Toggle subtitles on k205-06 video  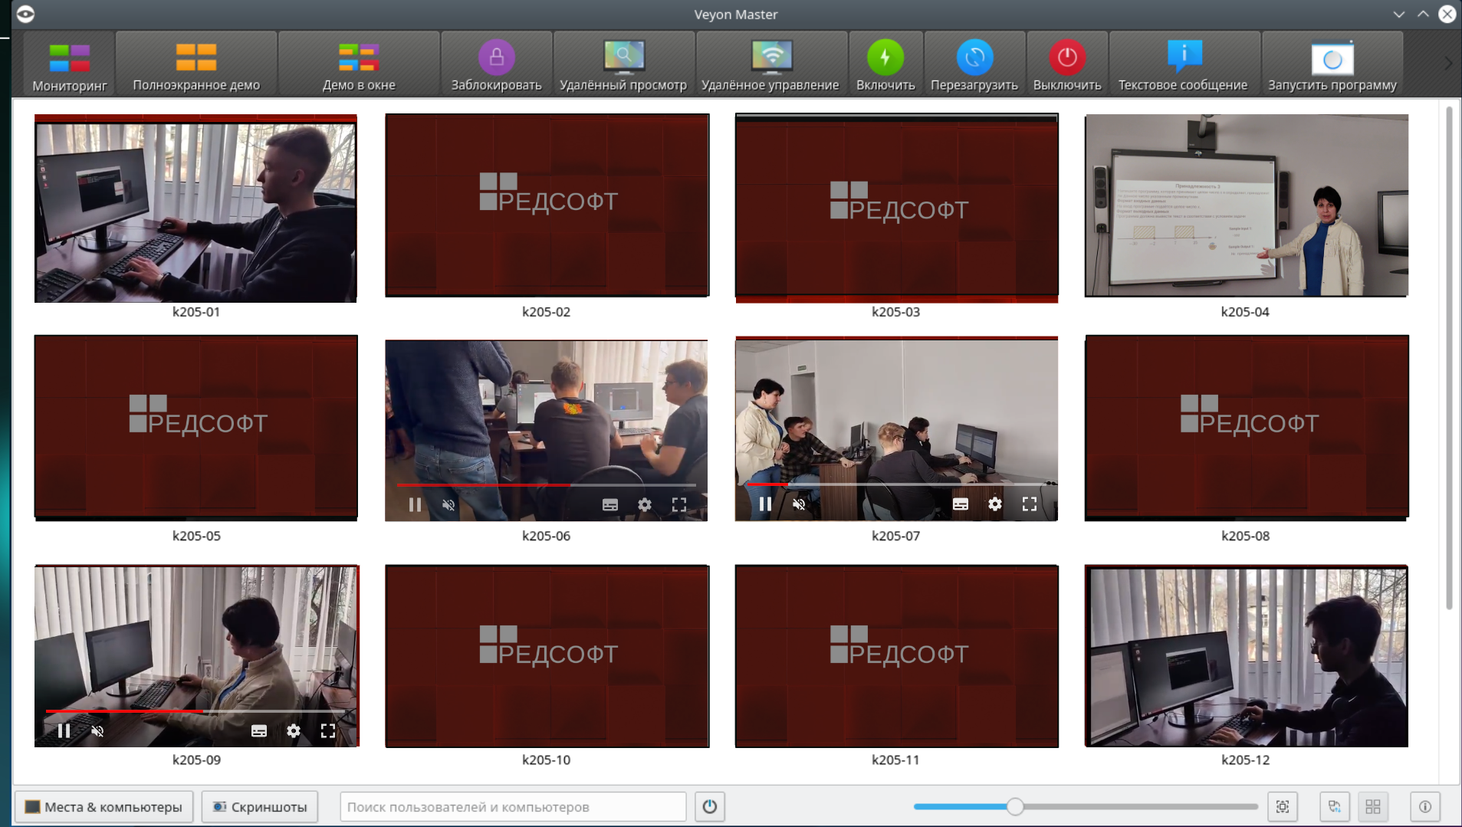[610, 504]
